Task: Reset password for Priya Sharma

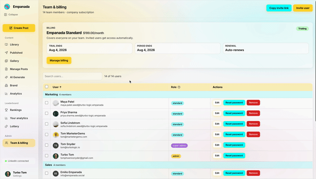Action: pyautogui.click(x=234, y=113)
